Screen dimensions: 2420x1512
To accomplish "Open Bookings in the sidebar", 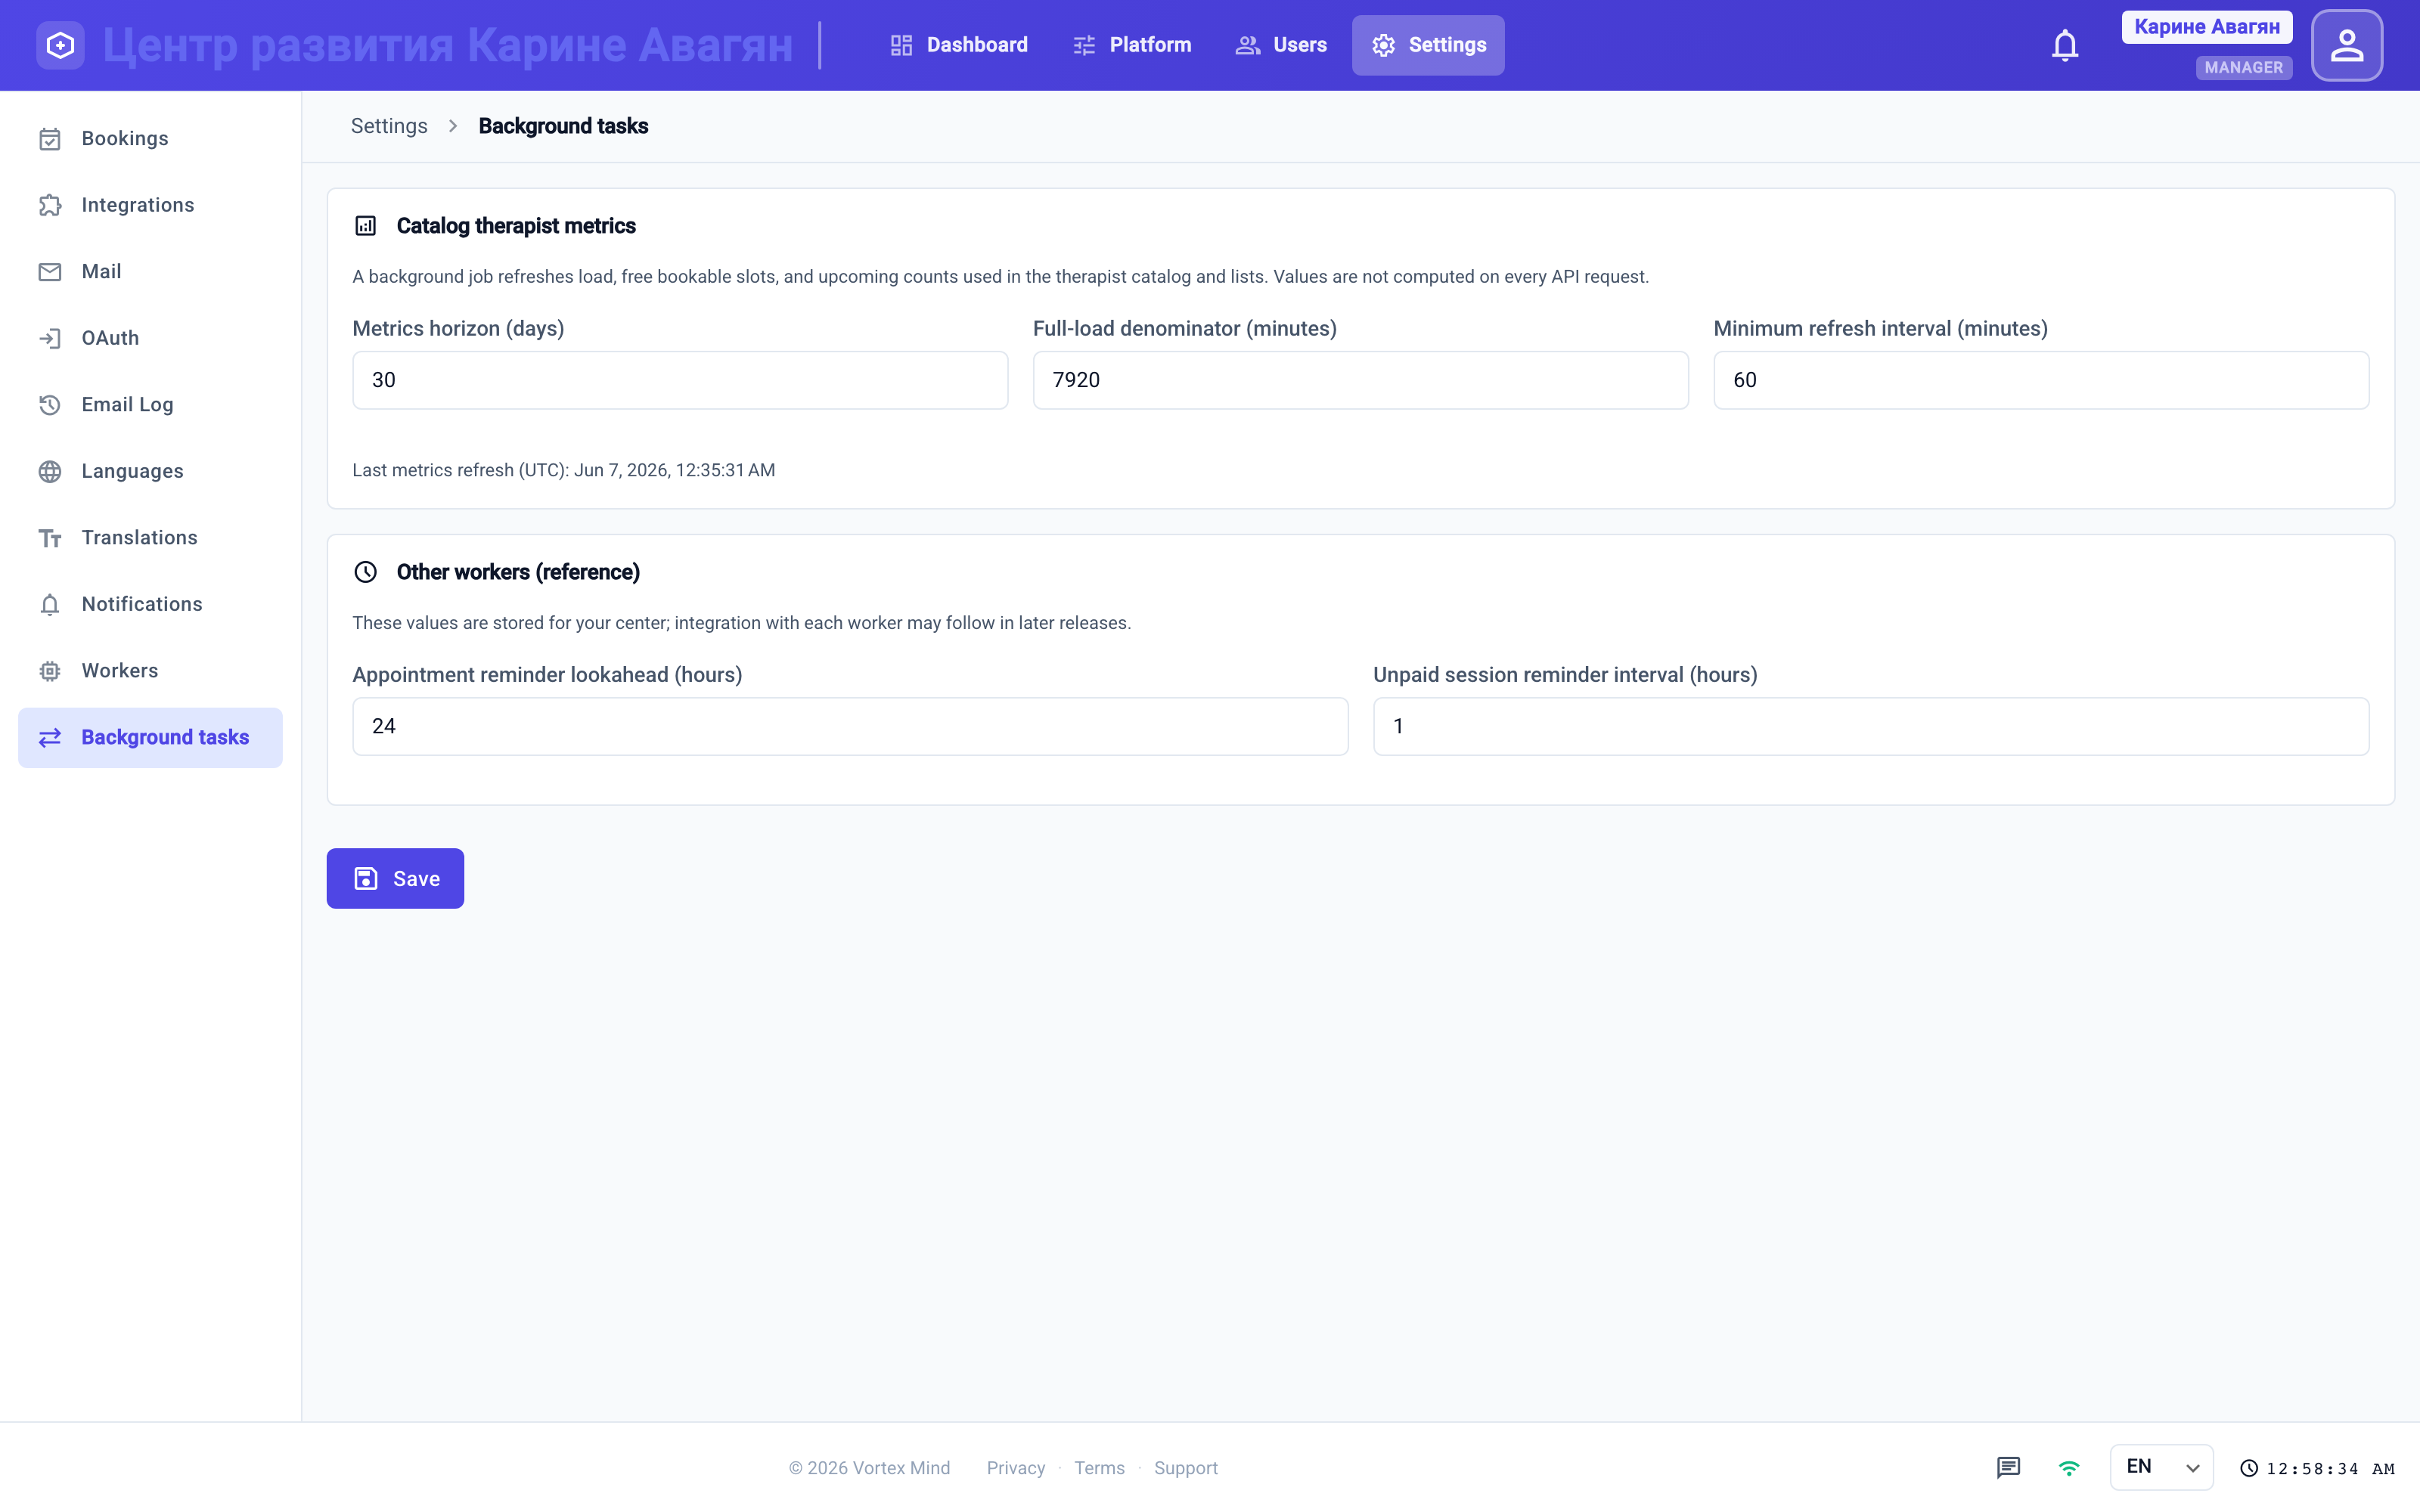I will coord(150,139).
